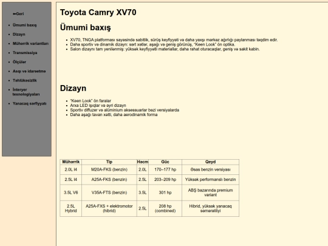Screen dimensions: 328x246
Task: Select the 'A25A-FXS + elektromotor (hibrid)' cell
Action: click(x=109, y=208)
